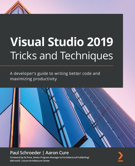Click the 'Tricks and Techniques' title line
The width and height of the screenshot is (135, 166).
62,56
